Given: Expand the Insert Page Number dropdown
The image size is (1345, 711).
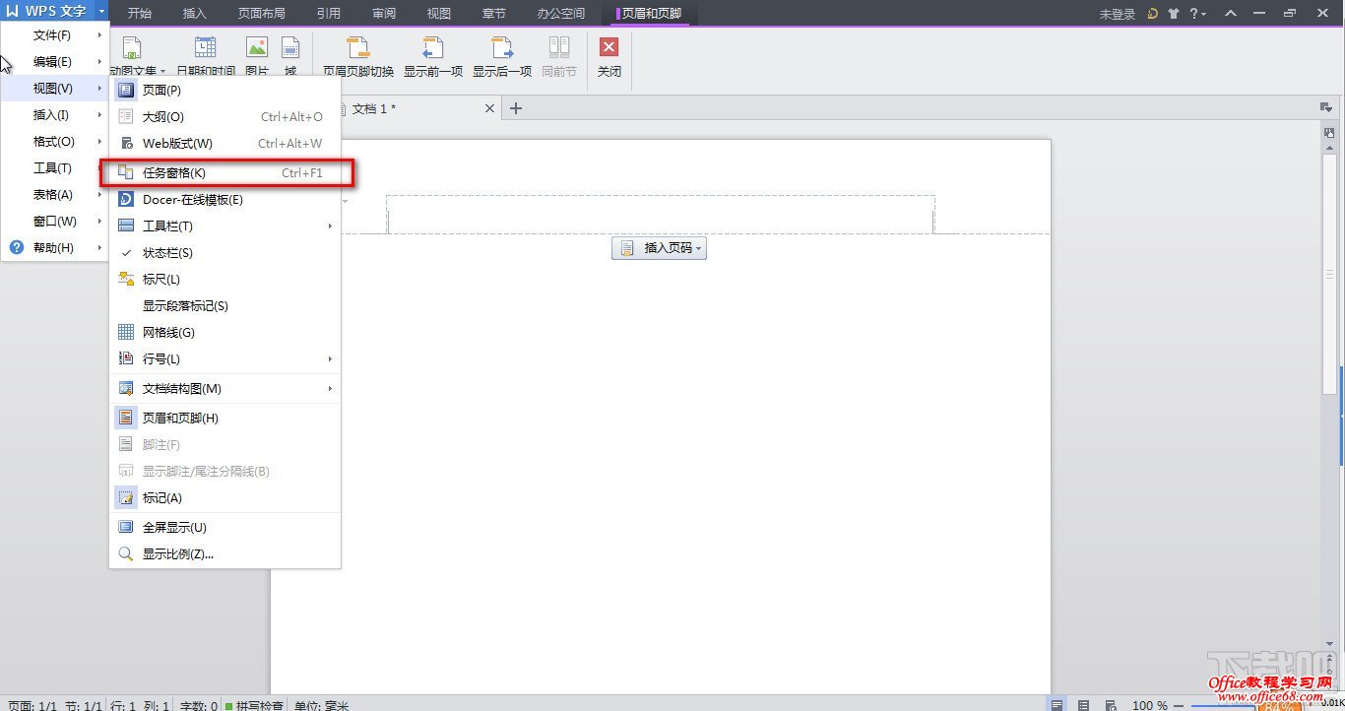Looking at the screenshot, I should point(660,249).
